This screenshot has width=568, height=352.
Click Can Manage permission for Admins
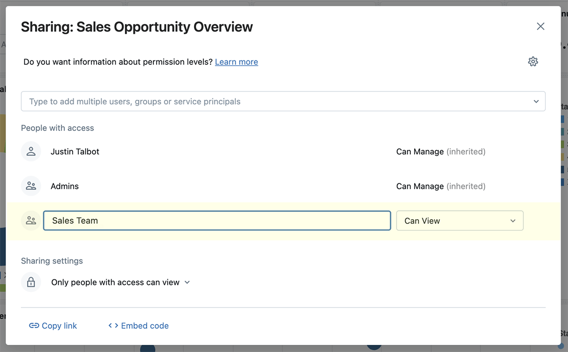pyautogui.click(x=420, y=186)
